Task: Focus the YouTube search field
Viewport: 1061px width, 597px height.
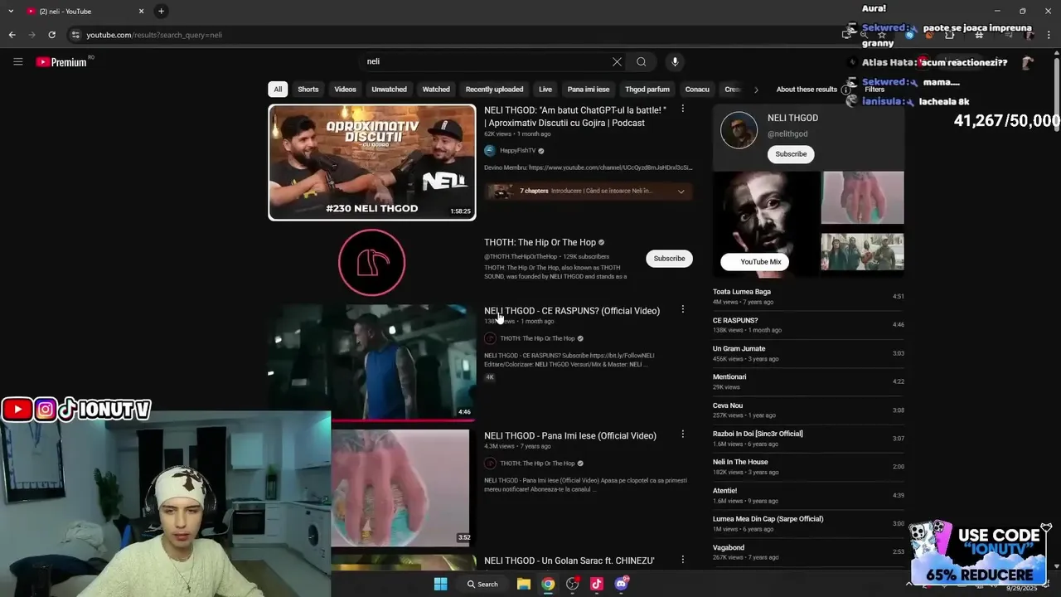Action: (x=485, y=61)
